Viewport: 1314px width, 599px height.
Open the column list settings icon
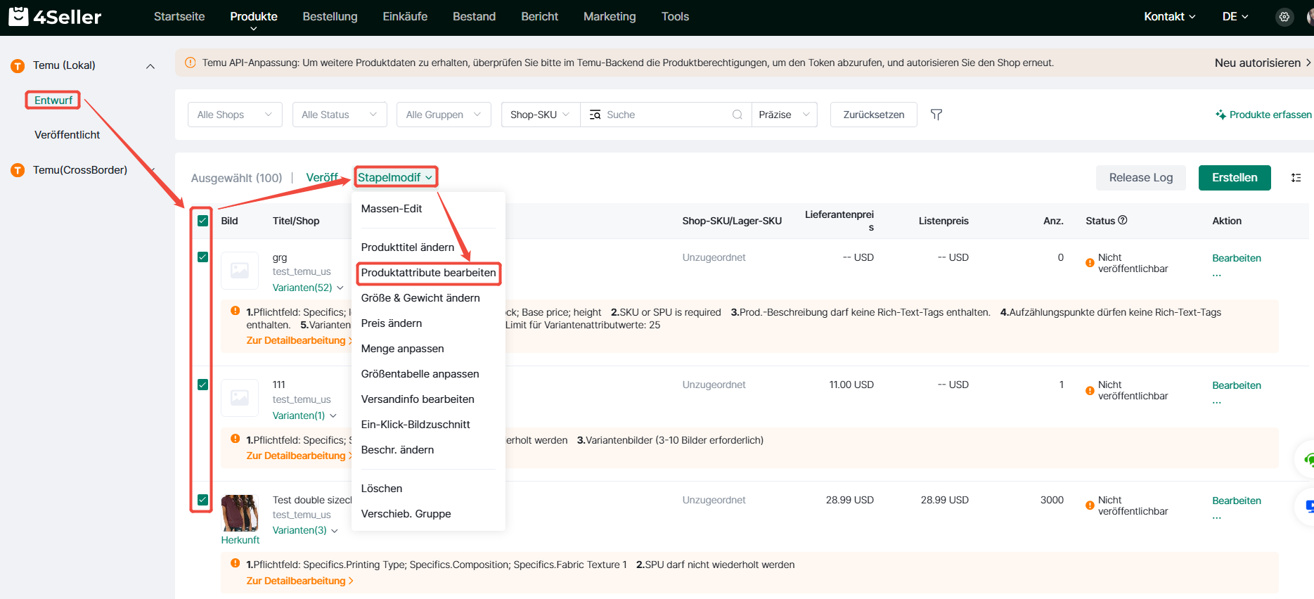[1296, 178]
